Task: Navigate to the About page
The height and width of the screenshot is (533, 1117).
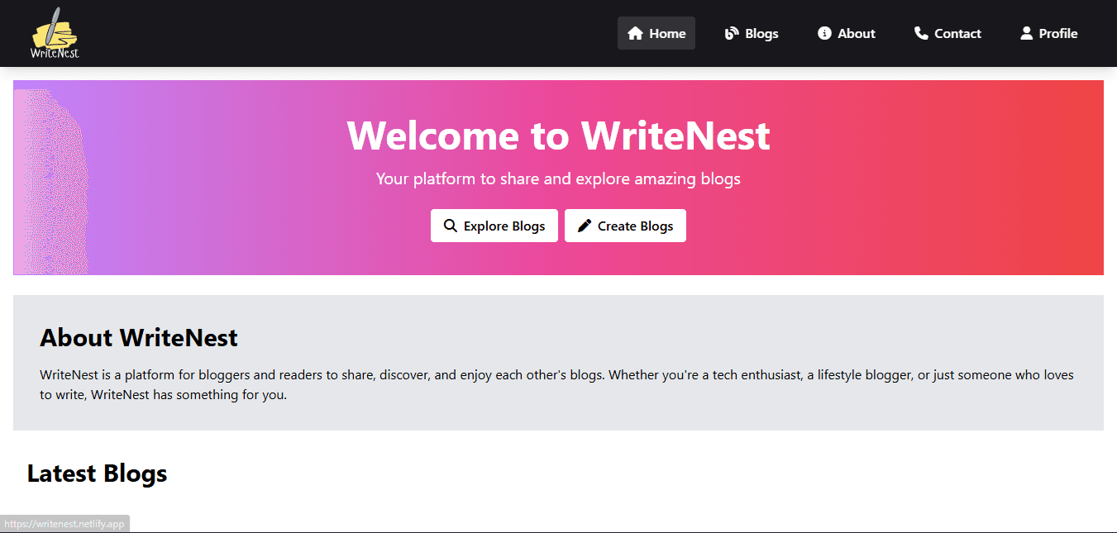Action: tap(846, 33)
